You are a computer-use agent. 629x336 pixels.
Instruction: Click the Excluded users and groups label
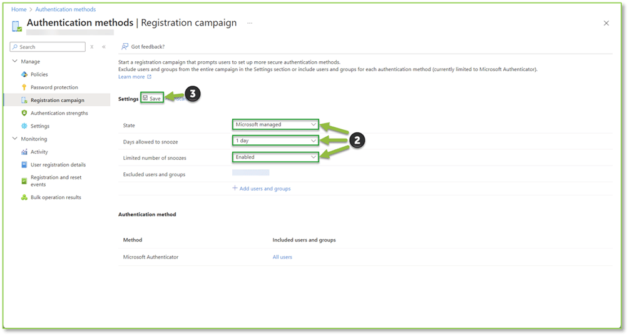[155, 175]
